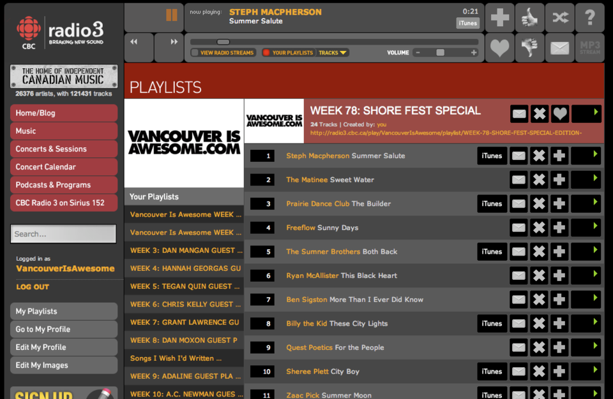Screen dimensions: 613x399
Task: Share current track via envelope icon in player
Action: 560,48
